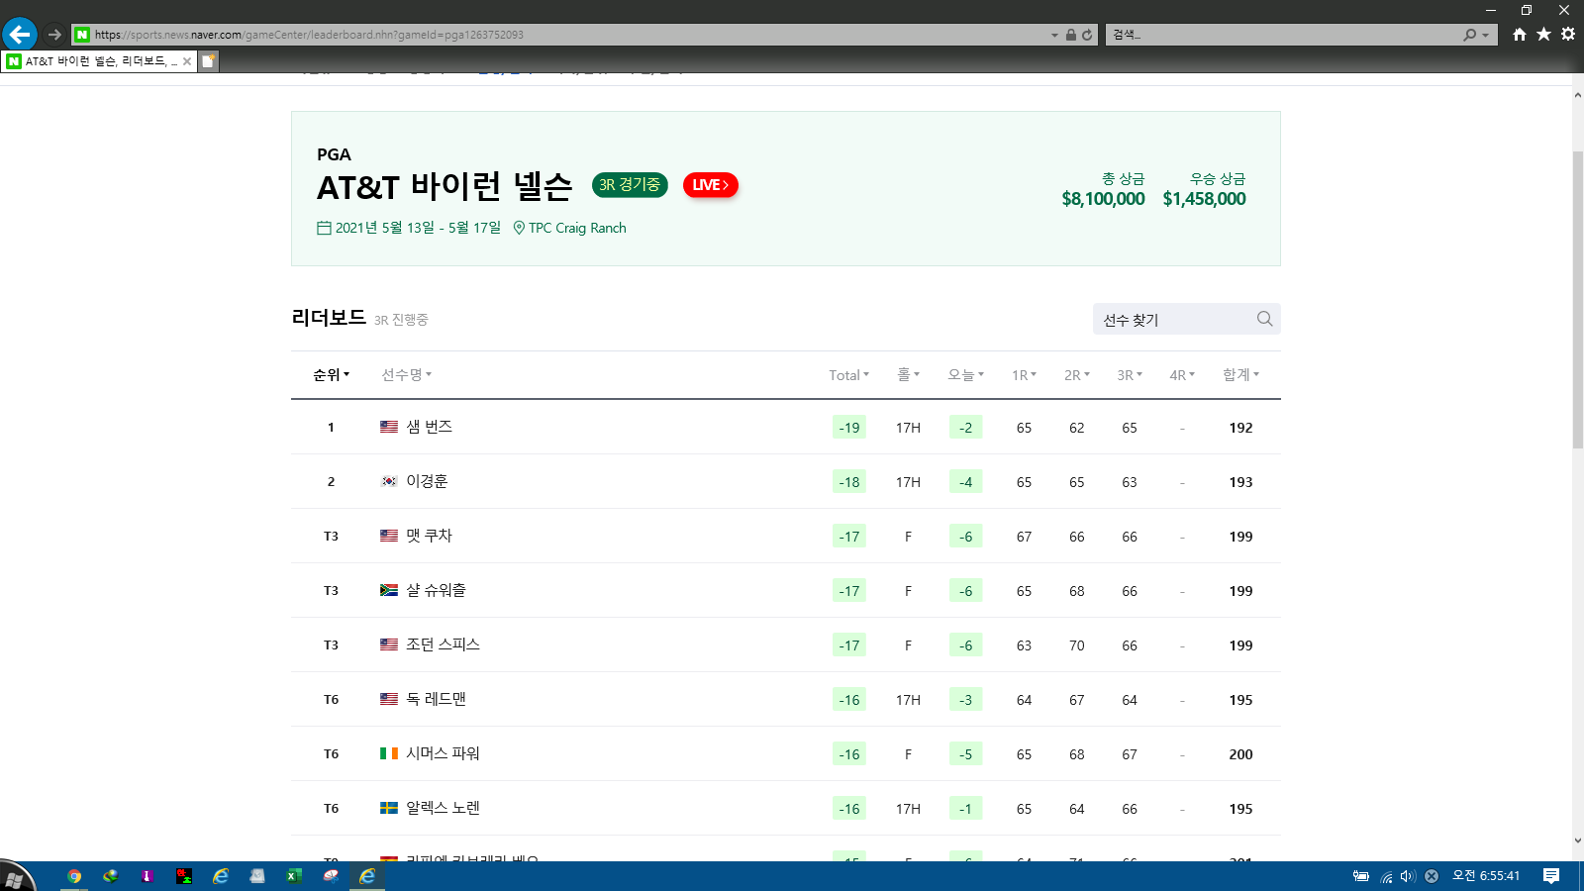
Task: Open player 이경훈 row
Action: point(786,482)
